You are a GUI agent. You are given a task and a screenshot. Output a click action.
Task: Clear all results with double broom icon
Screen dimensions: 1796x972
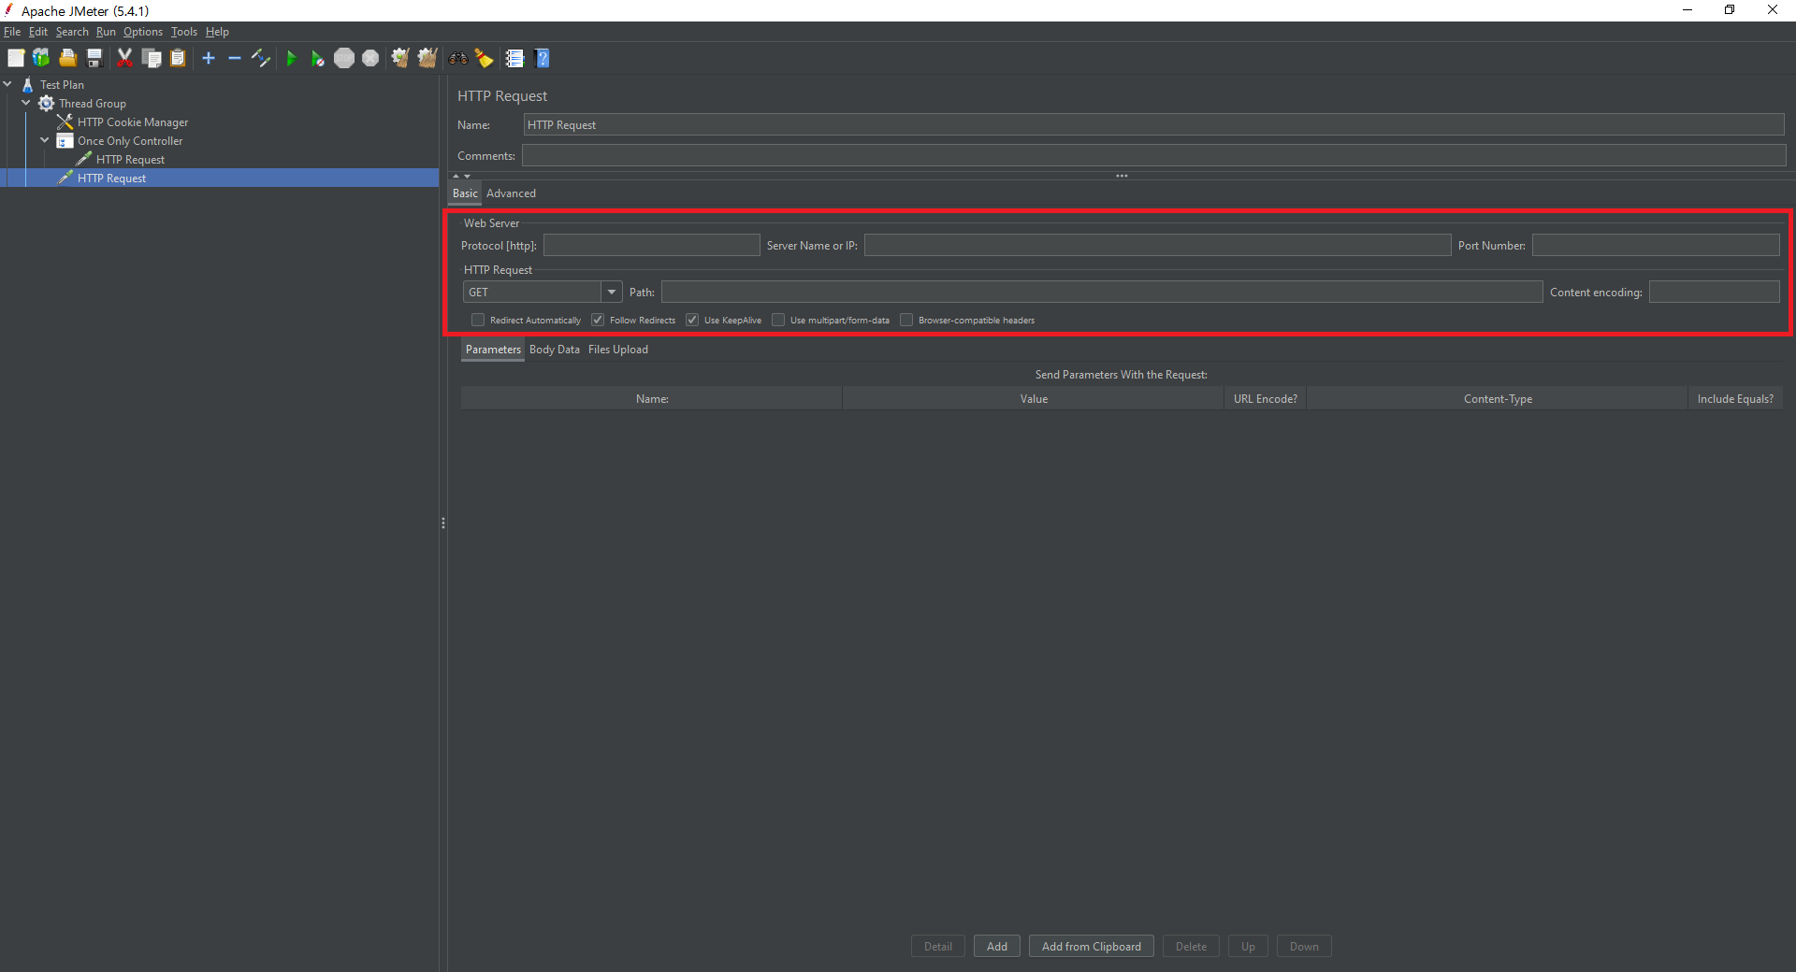click(x=427, y=58)
